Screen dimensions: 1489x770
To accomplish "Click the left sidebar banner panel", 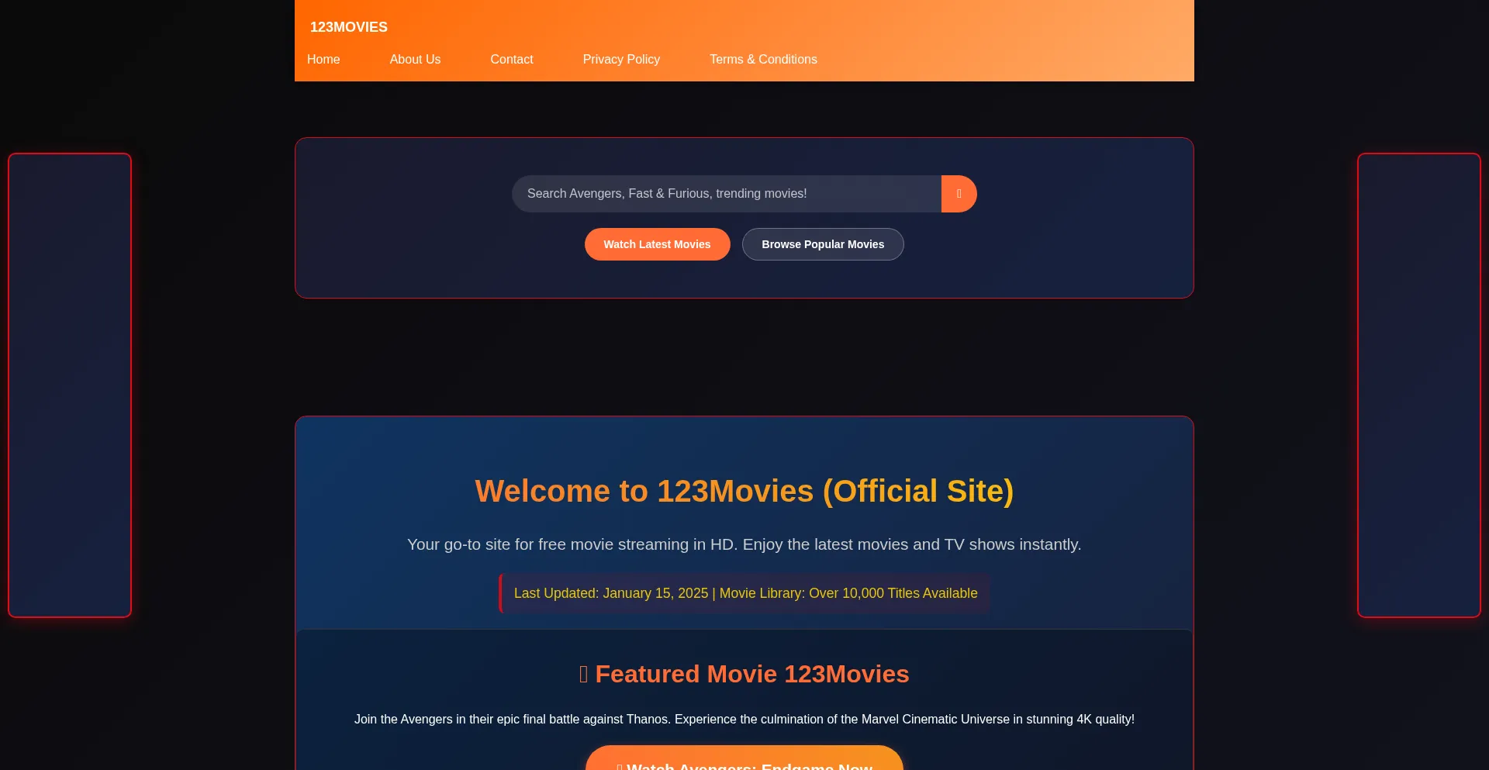I will [x=70, y=385].
